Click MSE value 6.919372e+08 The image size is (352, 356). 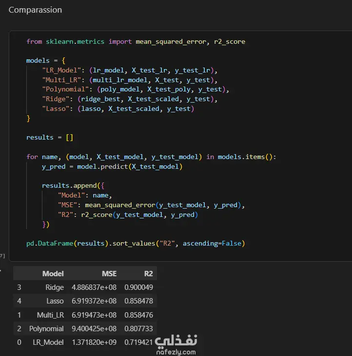click(94, 301)
